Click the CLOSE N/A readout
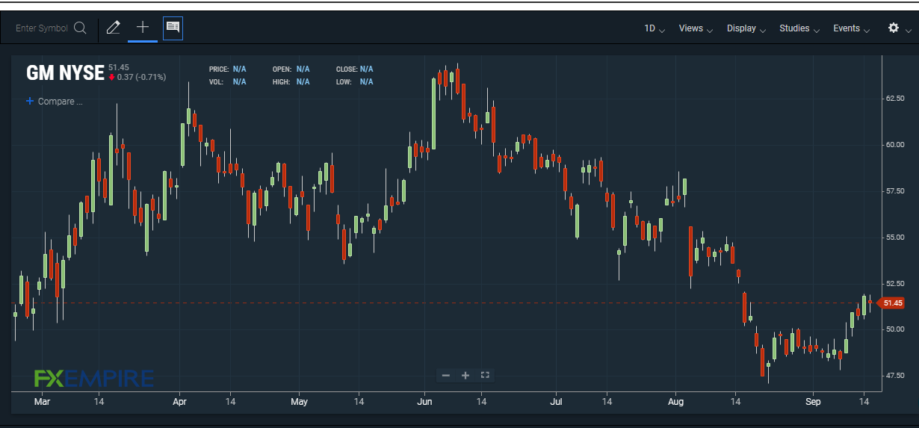 pos(355,69)
